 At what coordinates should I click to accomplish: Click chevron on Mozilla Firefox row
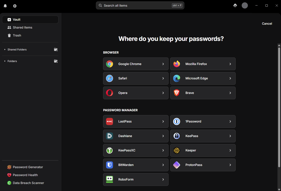(230, 64)
